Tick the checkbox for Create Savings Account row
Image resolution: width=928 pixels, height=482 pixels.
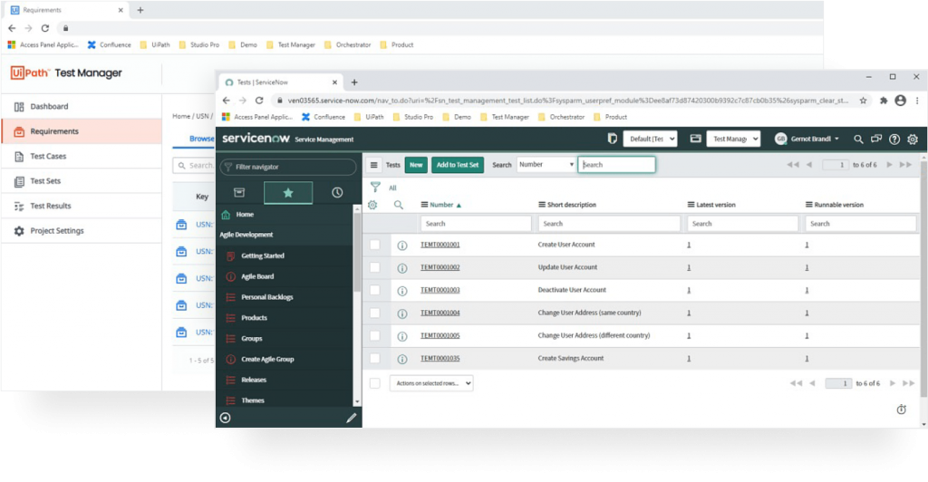coord(375,358)
